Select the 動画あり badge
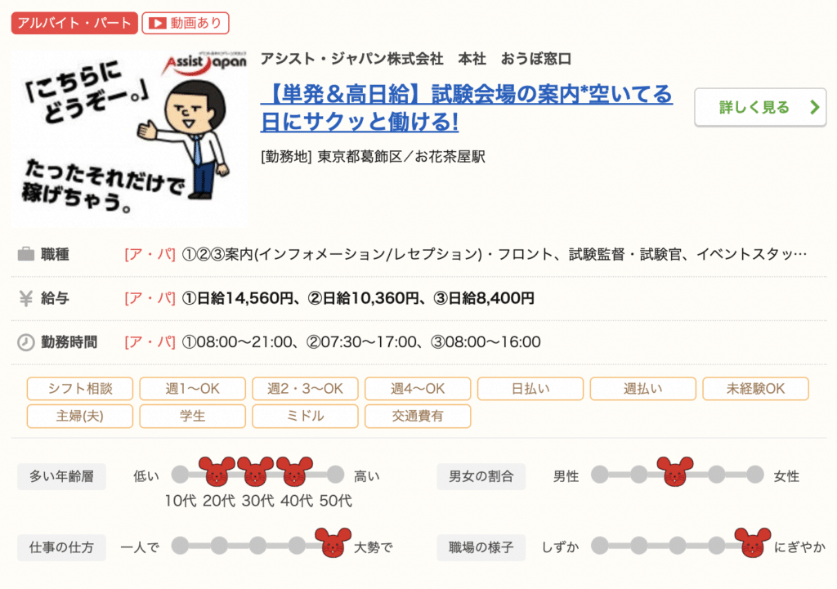 click(186, 23)
